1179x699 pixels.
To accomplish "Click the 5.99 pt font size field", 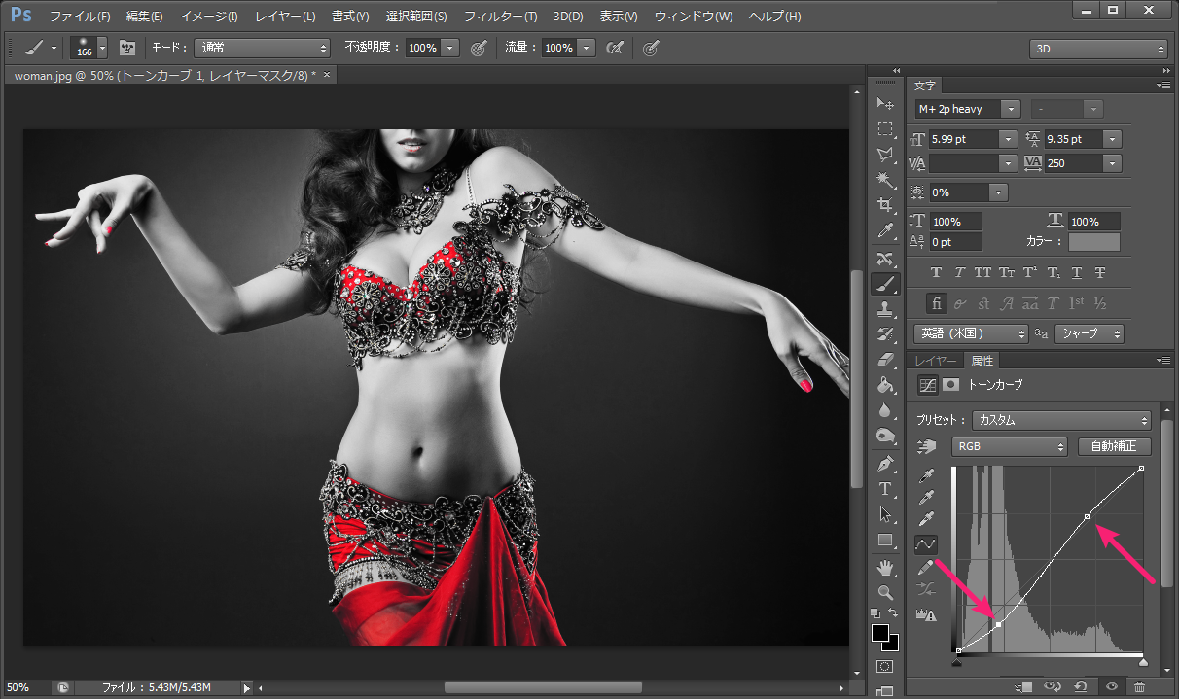I will pyautogui.click(x=963, y=139).
